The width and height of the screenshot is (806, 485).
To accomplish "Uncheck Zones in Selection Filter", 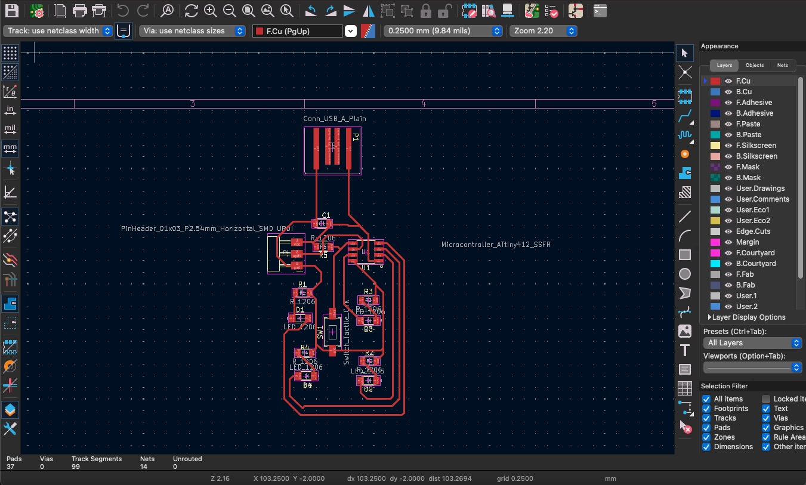I will (706, 437).
